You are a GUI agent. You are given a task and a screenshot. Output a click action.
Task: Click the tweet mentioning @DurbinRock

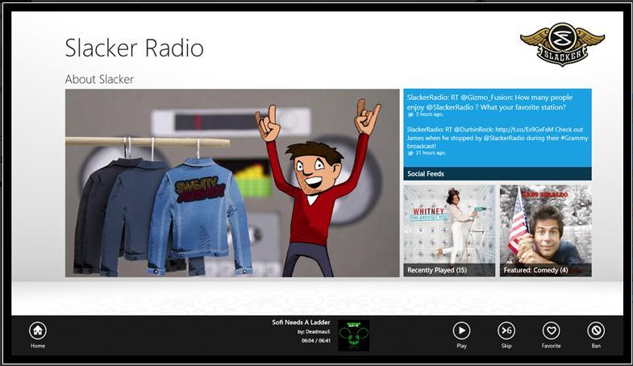tap(497, 138)
